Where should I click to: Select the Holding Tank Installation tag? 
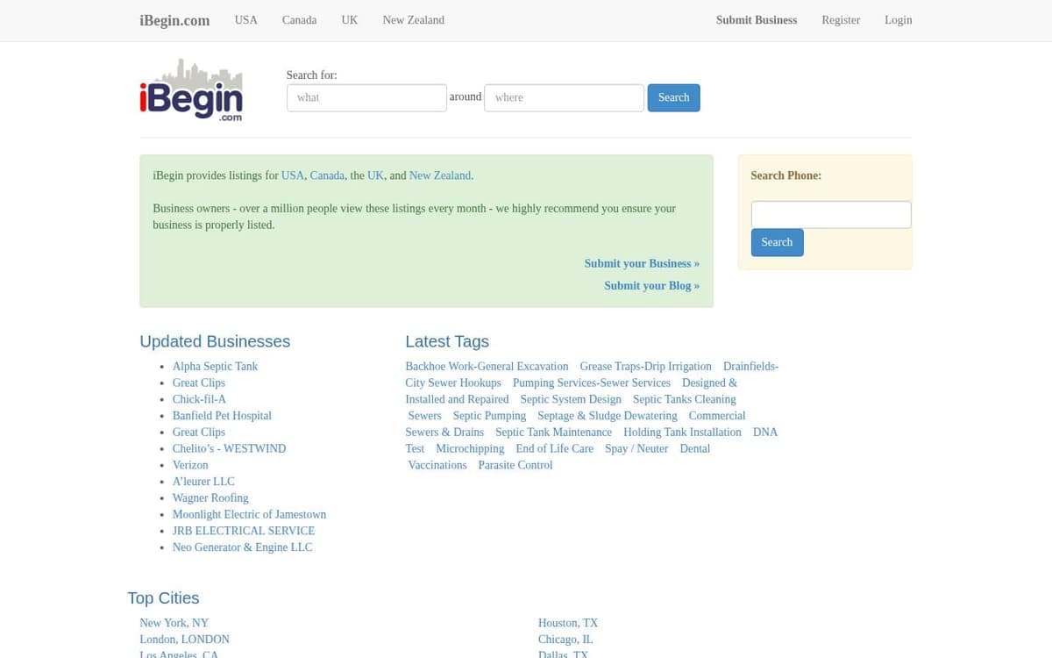(682, 432)
